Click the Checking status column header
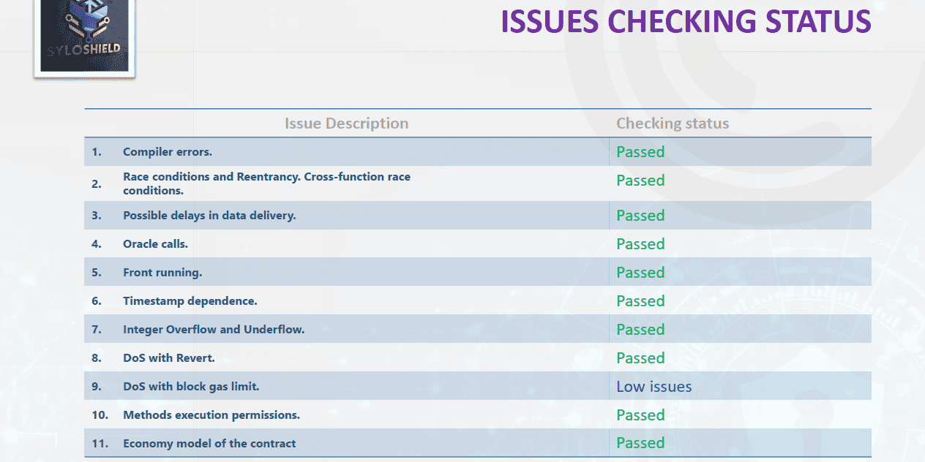This screenshot has height=462, width=925. click(673, 124)
